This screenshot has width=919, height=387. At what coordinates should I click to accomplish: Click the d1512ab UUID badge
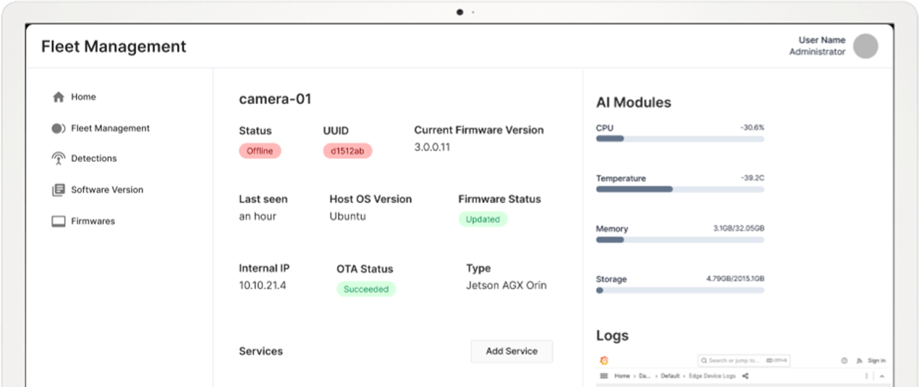pos(348,151)
